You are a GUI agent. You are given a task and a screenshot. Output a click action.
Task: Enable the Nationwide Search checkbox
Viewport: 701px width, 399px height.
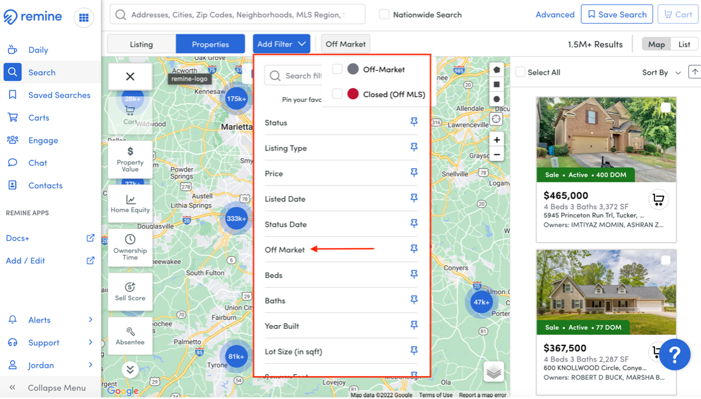click(384, 14)
